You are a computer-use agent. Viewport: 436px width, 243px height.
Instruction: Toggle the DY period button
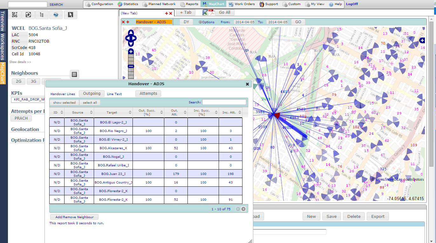[x=186, y=22]
